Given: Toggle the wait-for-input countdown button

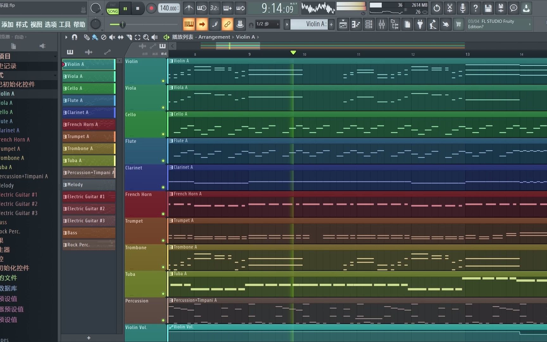Looking at the screenshot, I should (215, 8).
